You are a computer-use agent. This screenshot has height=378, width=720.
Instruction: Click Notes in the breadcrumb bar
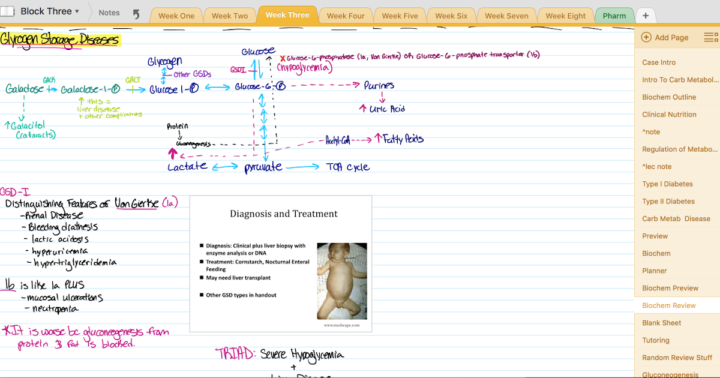click(109, 12)
